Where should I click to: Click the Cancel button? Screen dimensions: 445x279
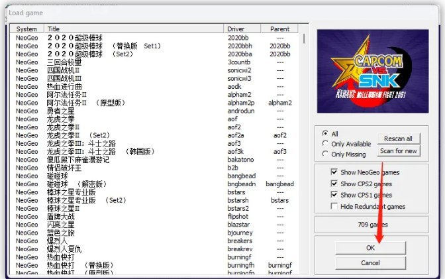[x=370, y=263]
